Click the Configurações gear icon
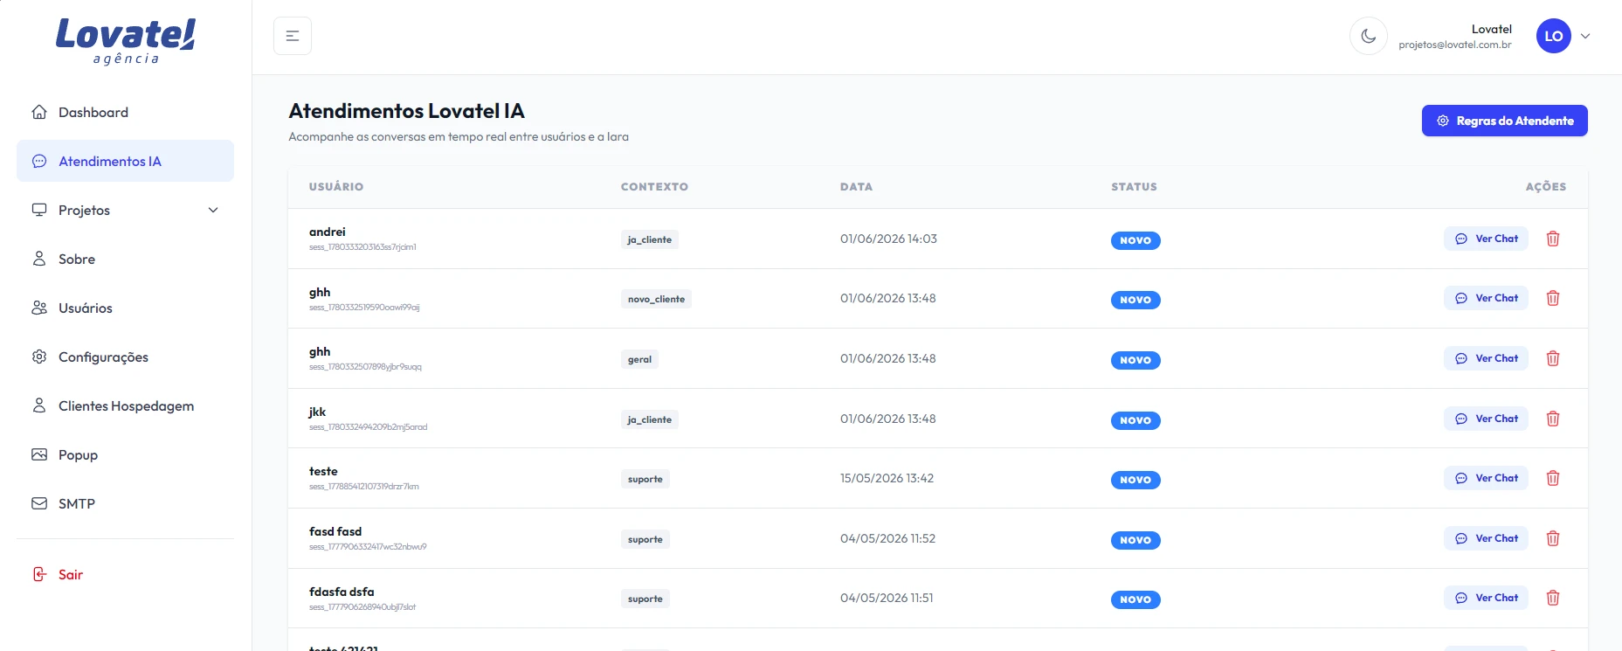Image resolution: width=1622 pixels, height=651 pixels. 39,357
